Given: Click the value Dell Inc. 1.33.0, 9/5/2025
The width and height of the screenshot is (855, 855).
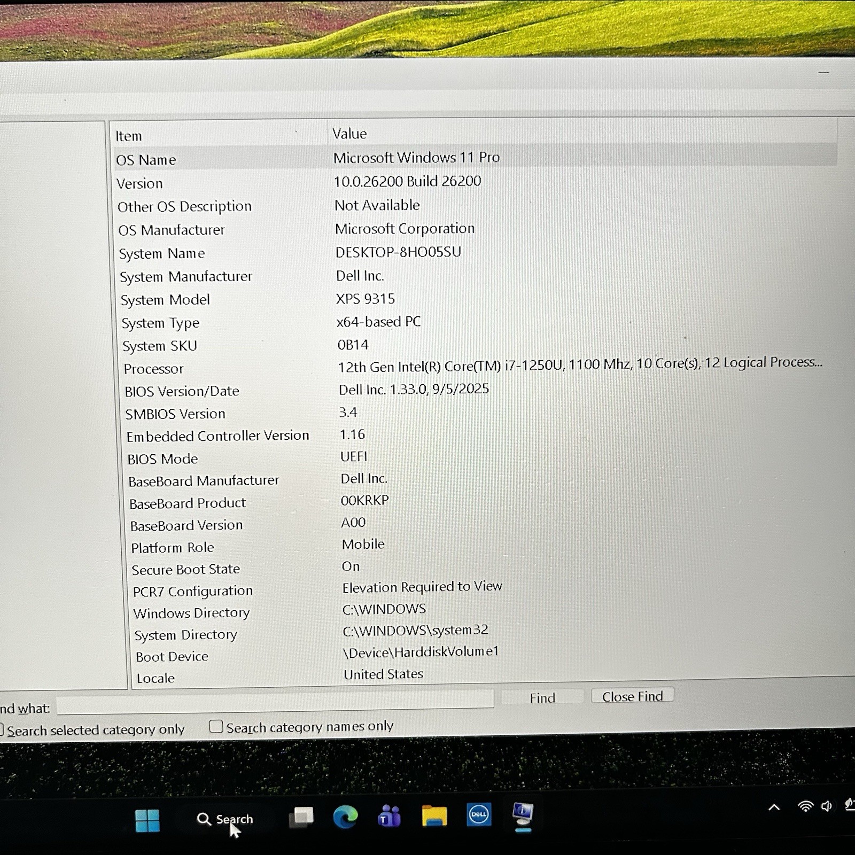Looking at the screenshot, I should [x=414, y=389].
